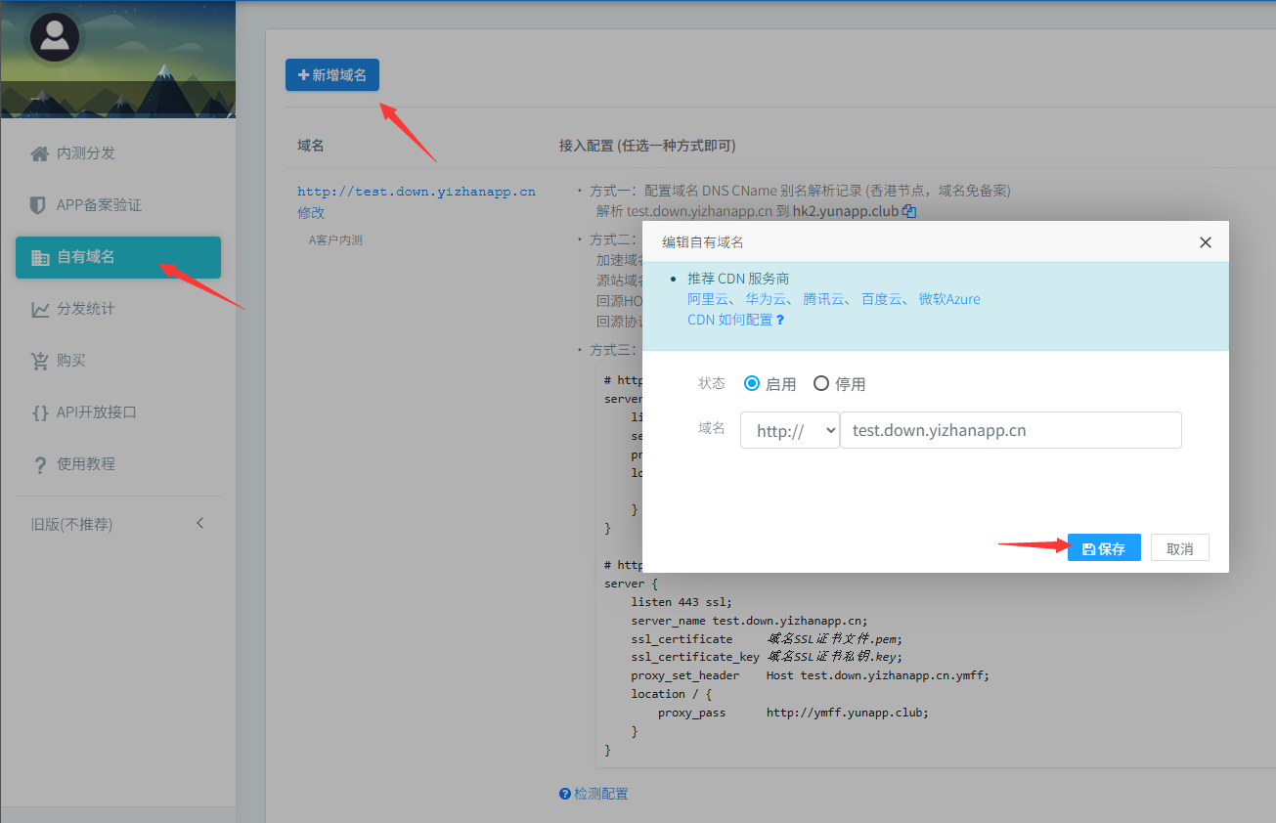
Task: Click the shopping cart icon for 购买
Action: [39, 361]
